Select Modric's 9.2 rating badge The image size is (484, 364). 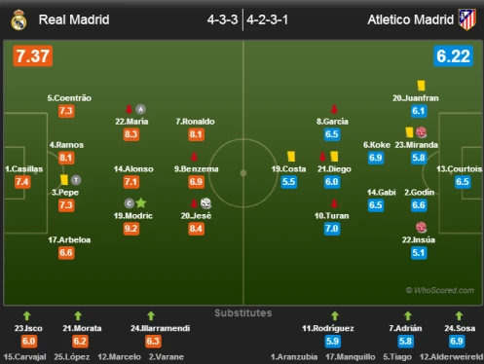tap(131, 229)
